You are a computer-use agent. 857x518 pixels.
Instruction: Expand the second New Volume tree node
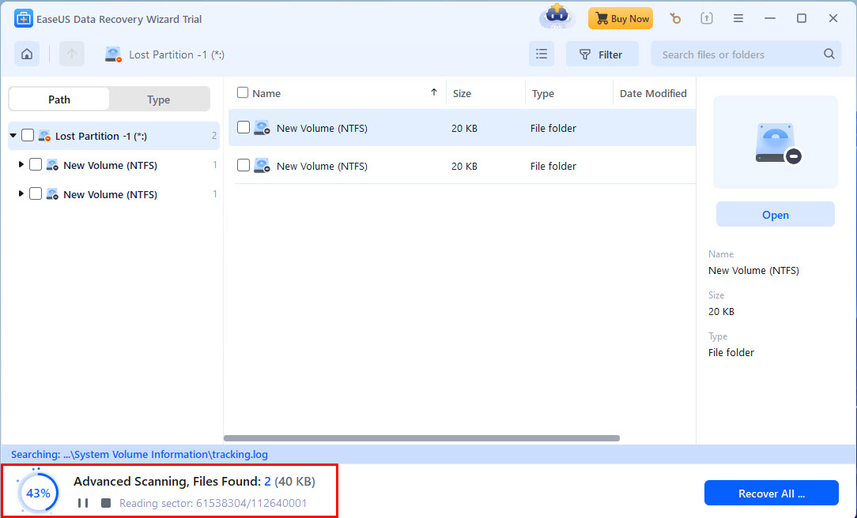pyautogui.click(x=21, y=194)
